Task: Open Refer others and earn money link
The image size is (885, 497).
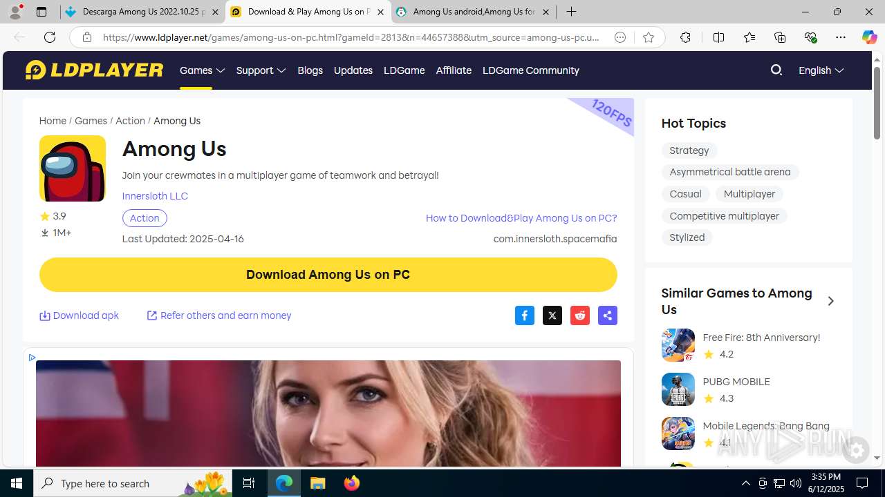Action: point(219,315)
